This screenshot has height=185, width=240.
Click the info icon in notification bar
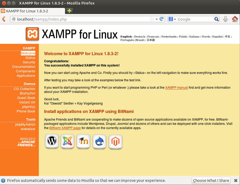3,181
